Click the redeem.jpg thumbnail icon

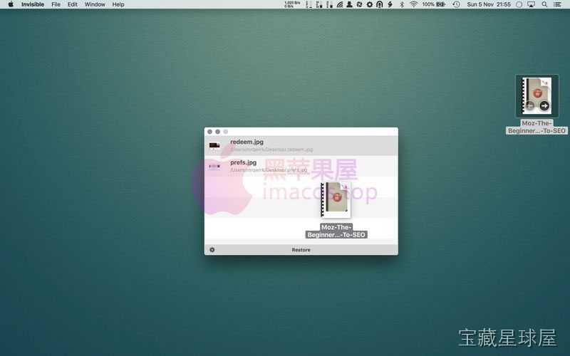214,146
